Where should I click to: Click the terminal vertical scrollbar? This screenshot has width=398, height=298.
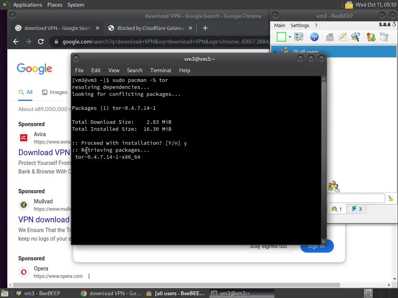tap(324, 160)
